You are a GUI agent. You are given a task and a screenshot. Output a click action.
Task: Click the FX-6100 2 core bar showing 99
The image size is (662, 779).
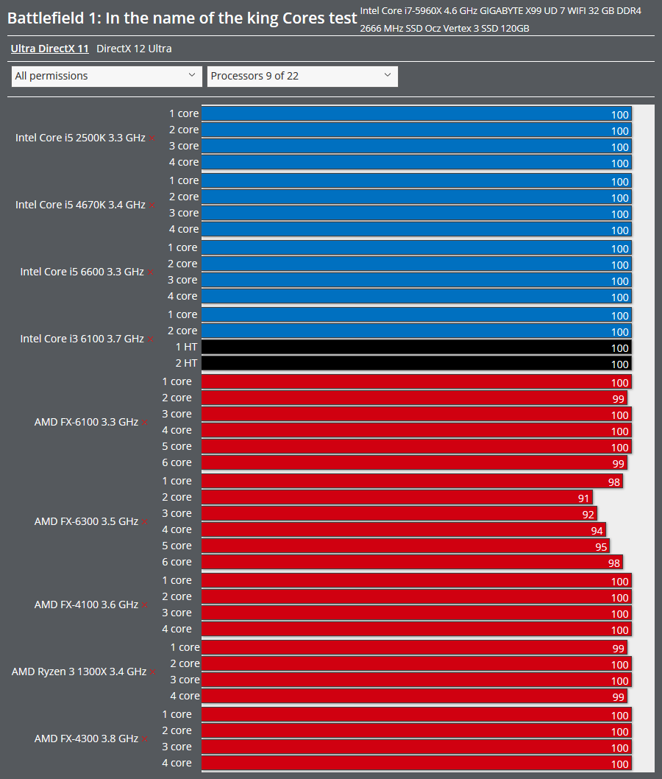pyautogui.click(x=414, y=398)
